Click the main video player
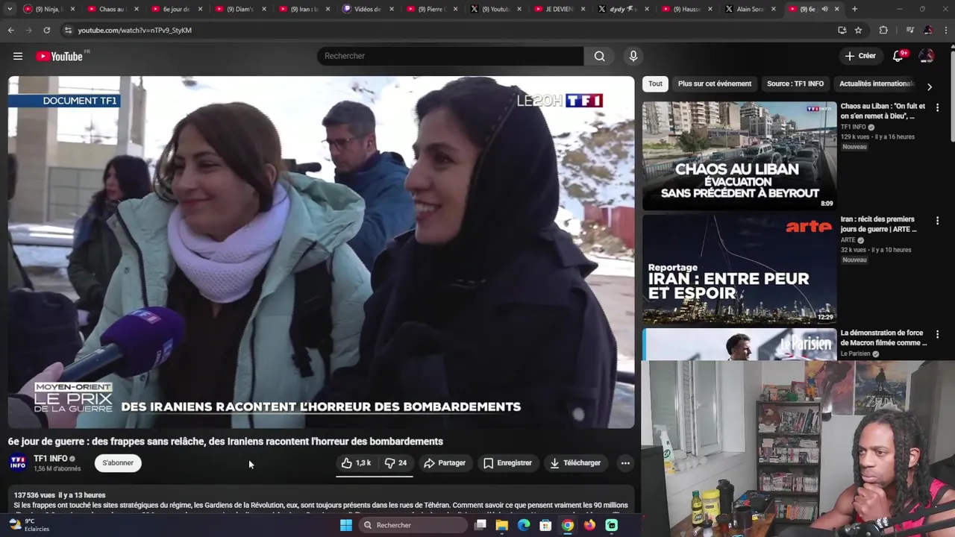Image resolution: width=955 pixels, height=537 pixels. 321,252
